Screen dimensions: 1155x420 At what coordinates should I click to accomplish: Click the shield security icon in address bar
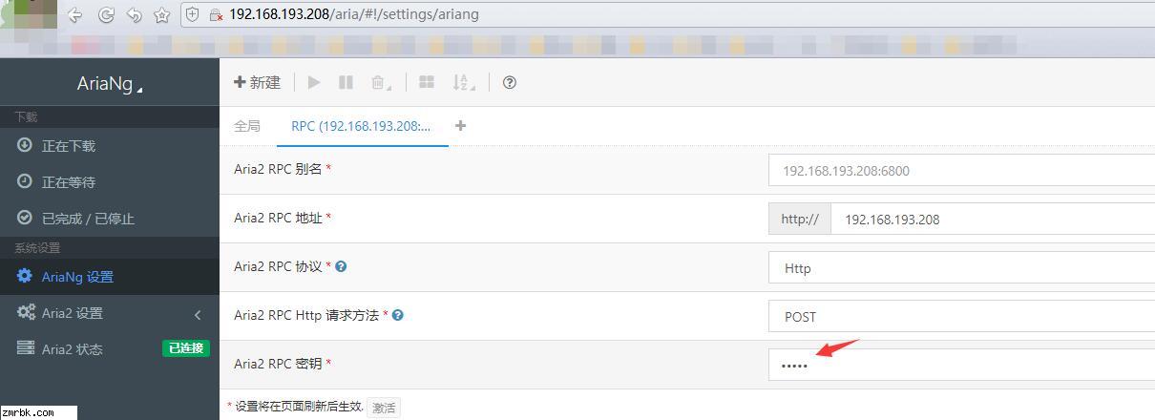pos(192,14)
